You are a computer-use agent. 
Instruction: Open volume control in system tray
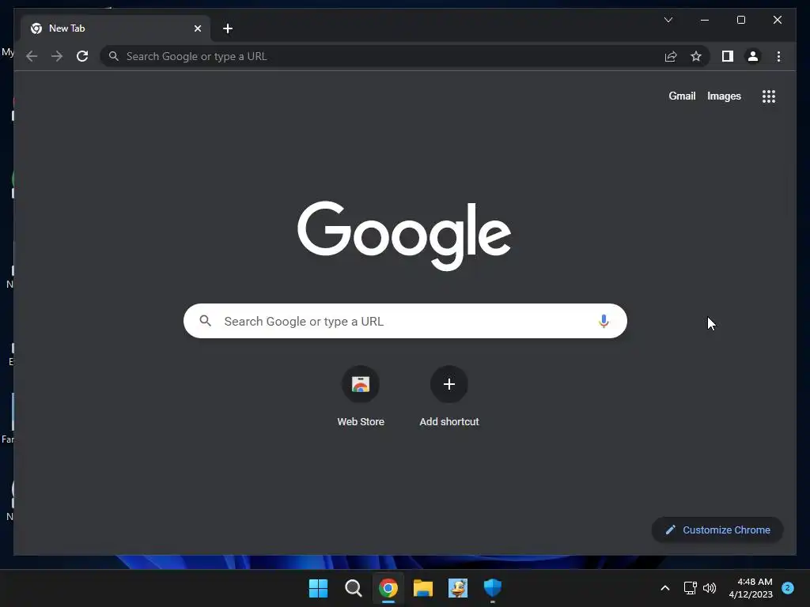tap(710, 588)
